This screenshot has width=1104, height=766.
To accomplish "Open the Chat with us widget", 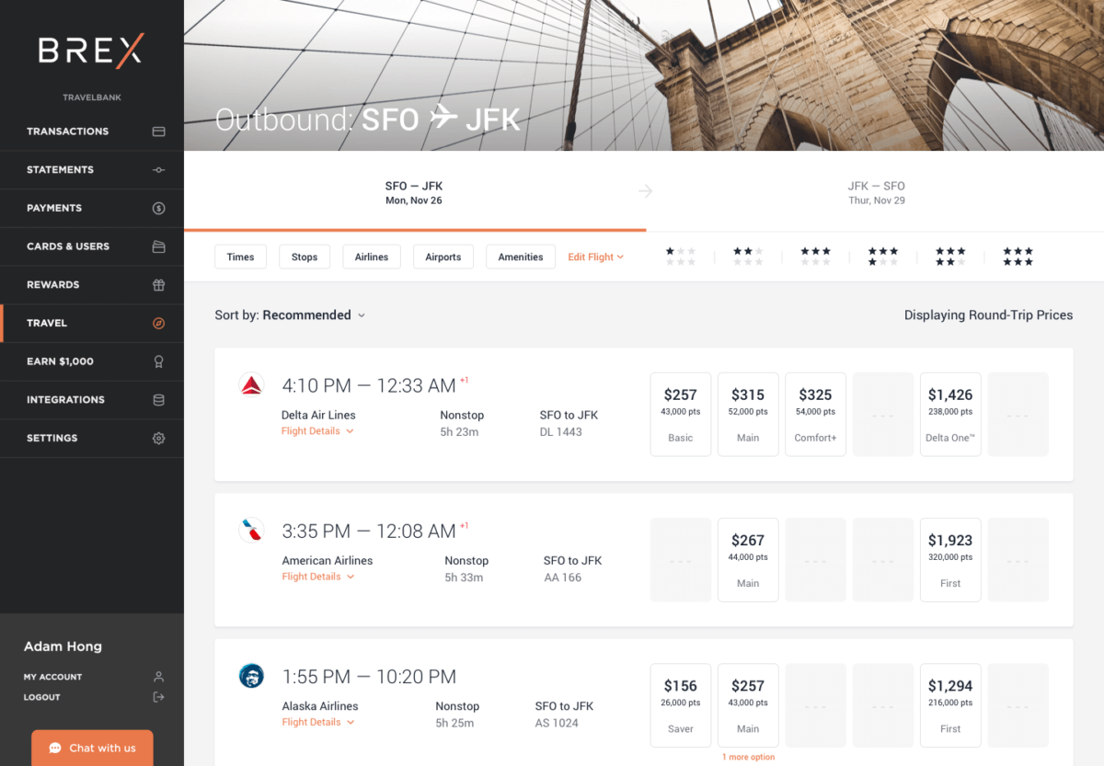I will tap(92, 748).
